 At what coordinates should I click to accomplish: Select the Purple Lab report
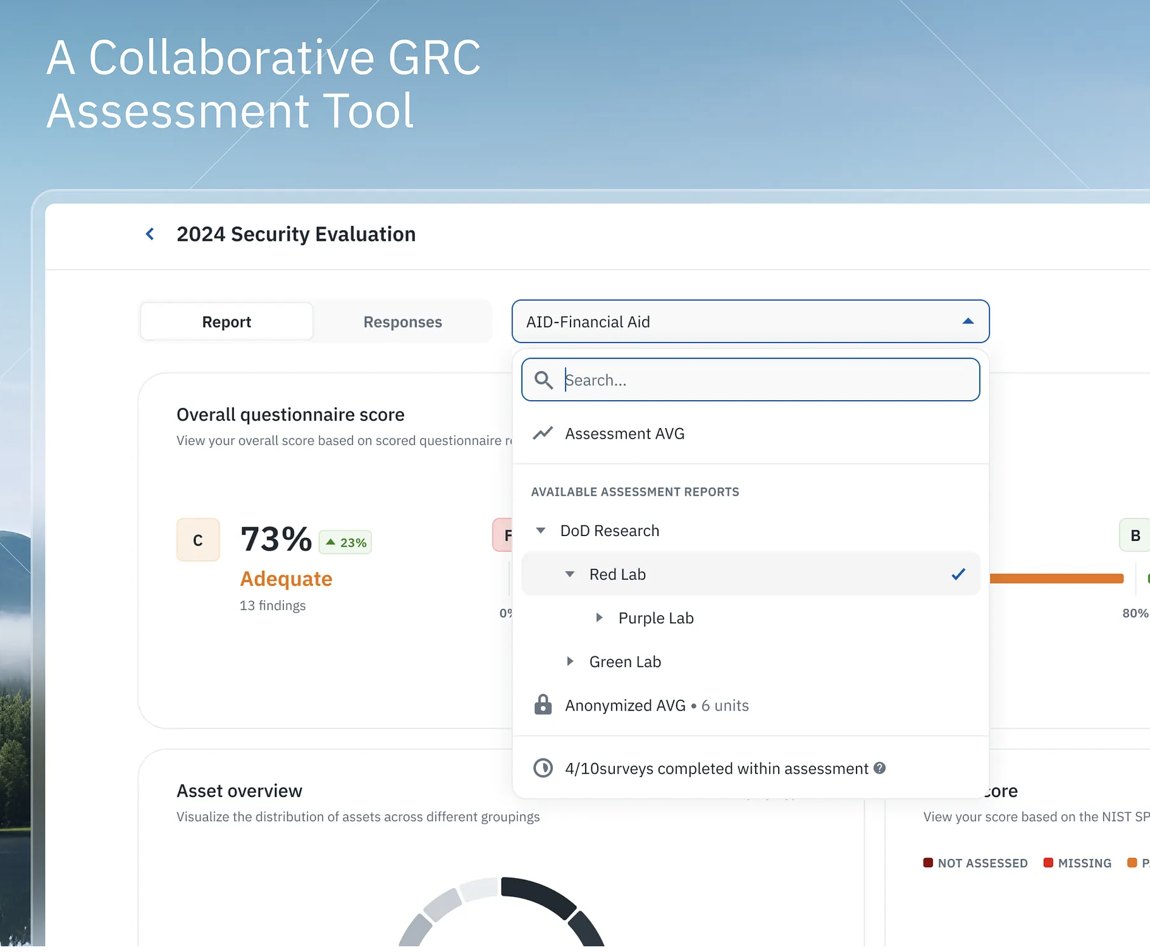coord(750,618)
